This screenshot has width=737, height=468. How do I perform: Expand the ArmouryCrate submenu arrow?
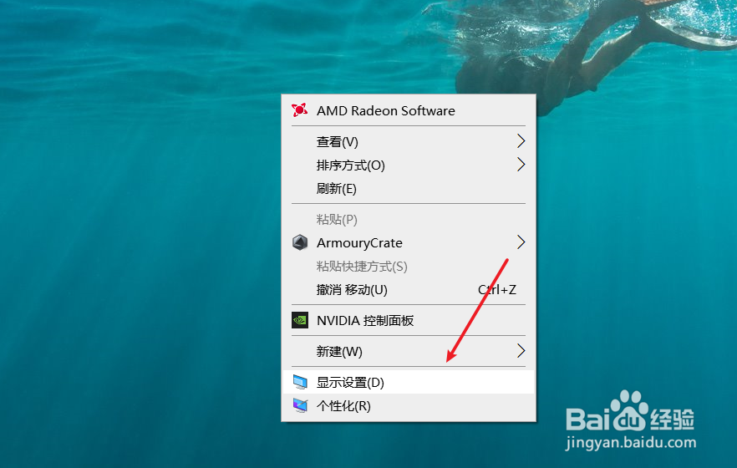coord(521,242)
